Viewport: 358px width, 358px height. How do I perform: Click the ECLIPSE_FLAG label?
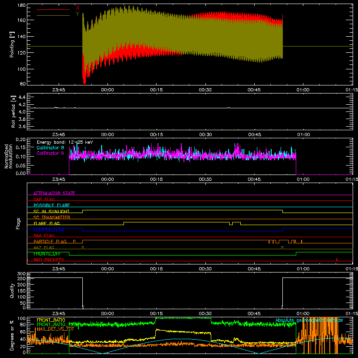coord(49,230)
